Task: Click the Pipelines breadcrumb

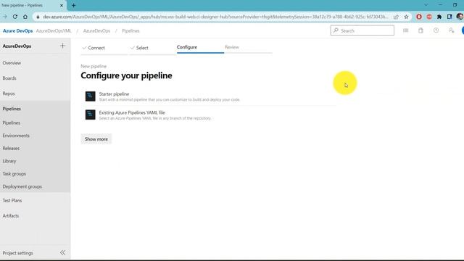Action: tap(130, 30)
